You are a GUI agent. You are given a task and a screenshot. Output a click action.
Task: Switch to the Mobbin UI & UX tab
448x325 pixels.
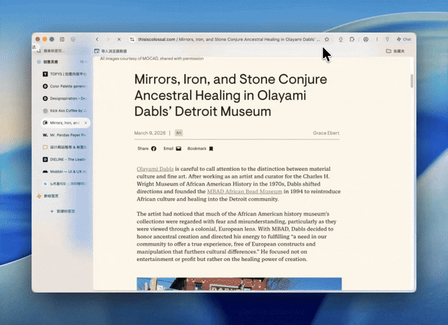65,172
